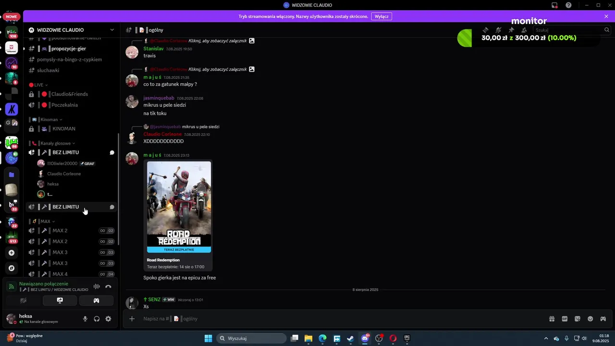
Task: Toggle noise suppression waveform icon
Action: click(97, 286)
